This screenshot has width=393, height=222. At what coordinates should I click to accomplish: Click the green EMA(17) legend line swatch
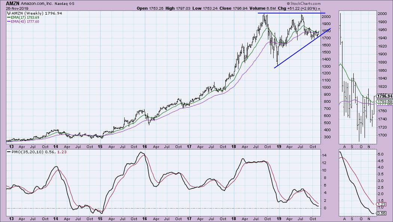click(x=9, y=18)
